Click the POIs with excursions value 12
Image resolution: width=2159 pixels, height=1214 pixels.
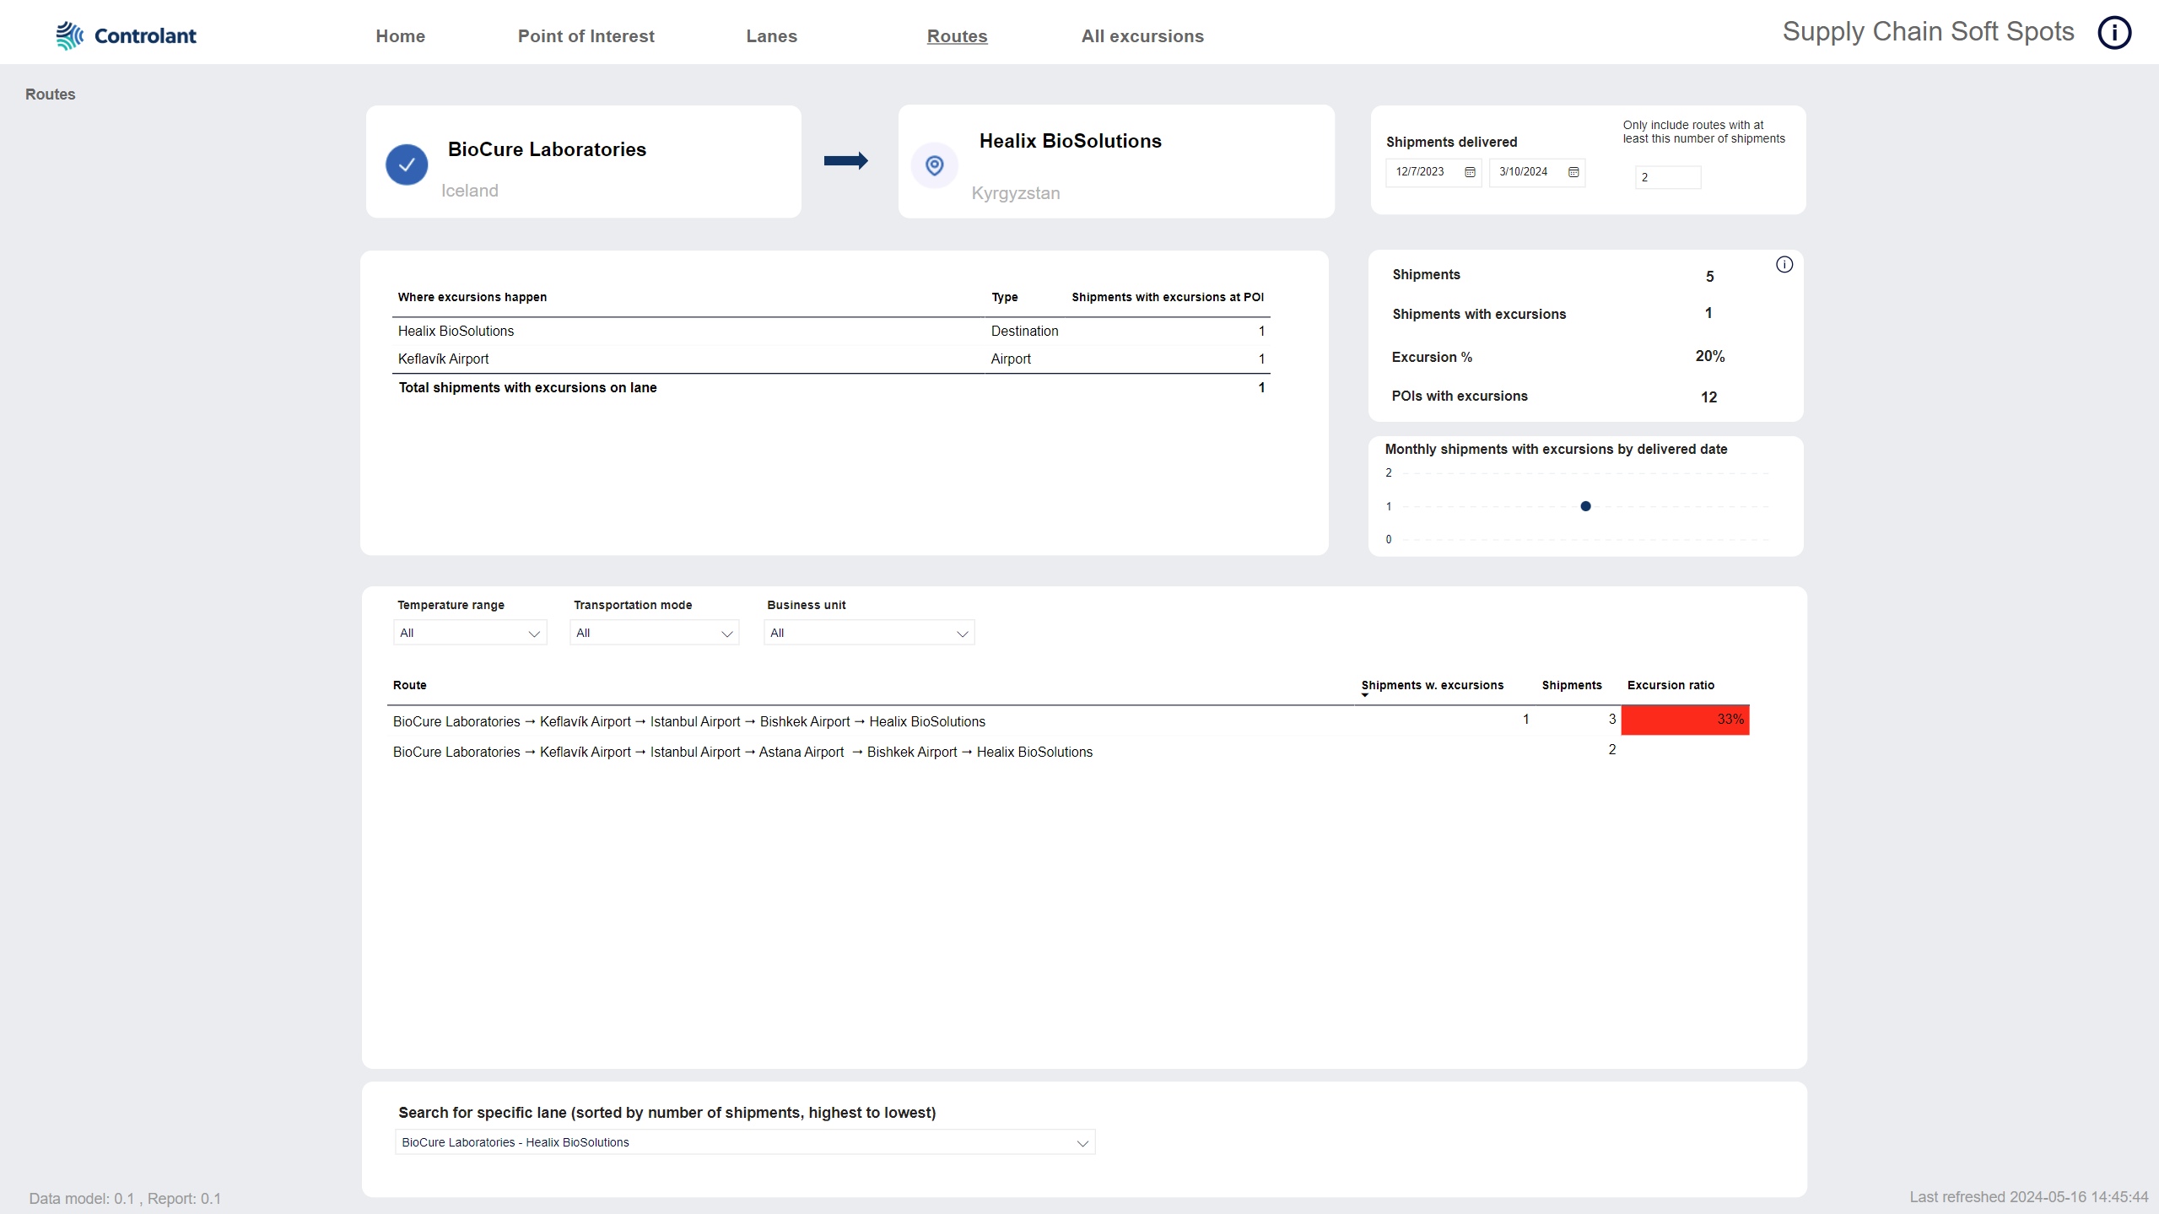point(1709,397)
